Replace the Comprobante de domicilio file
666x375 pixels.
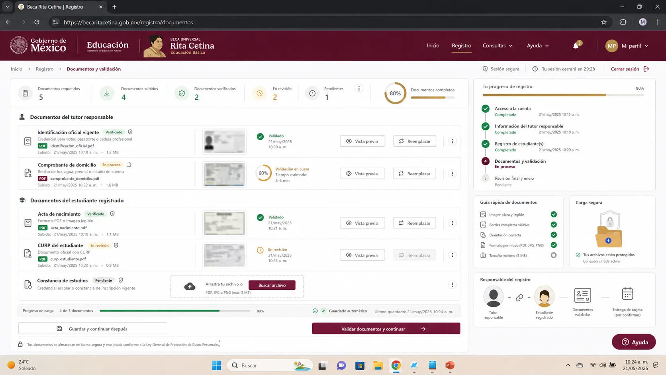[415, 174]
